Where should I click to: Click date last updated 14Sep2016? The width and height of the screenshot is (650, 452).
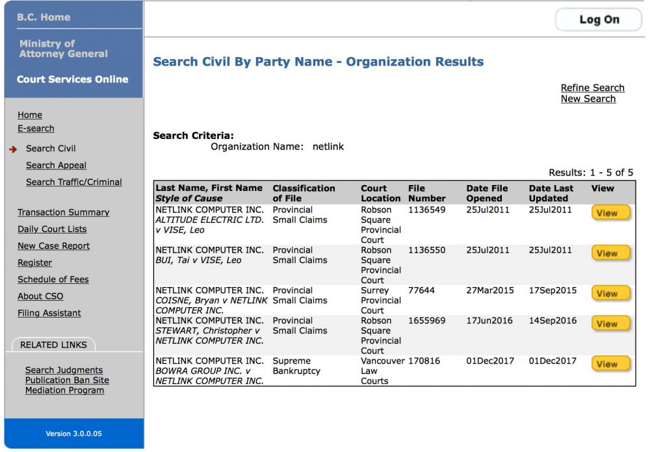[x=552, y=321]
